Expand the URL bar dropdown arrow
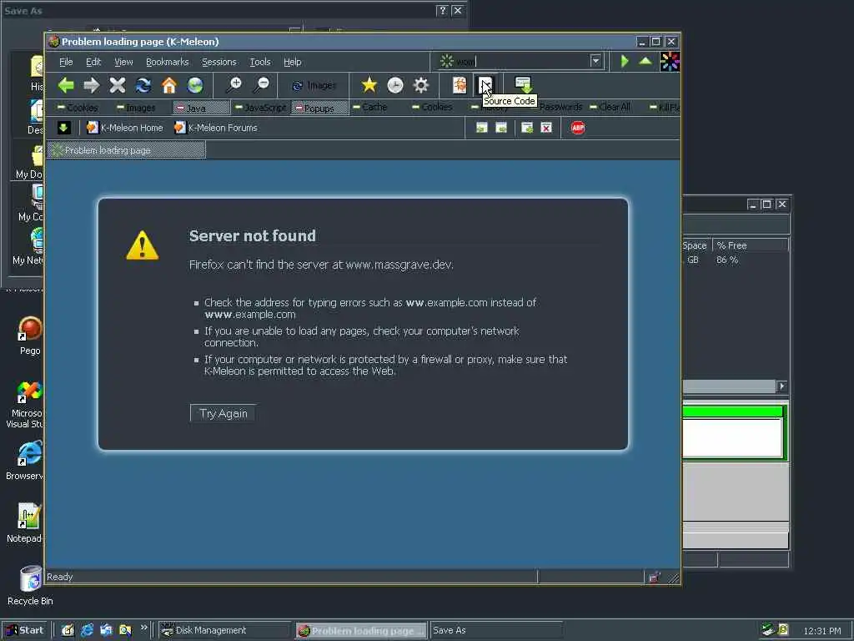Viewport: 854px width, 641px height. [595, 61]
